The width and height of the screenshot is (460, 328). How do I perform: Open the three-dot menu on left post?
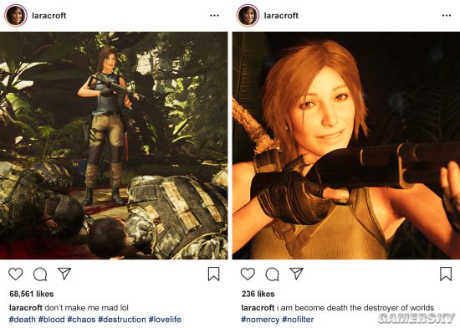214,16
